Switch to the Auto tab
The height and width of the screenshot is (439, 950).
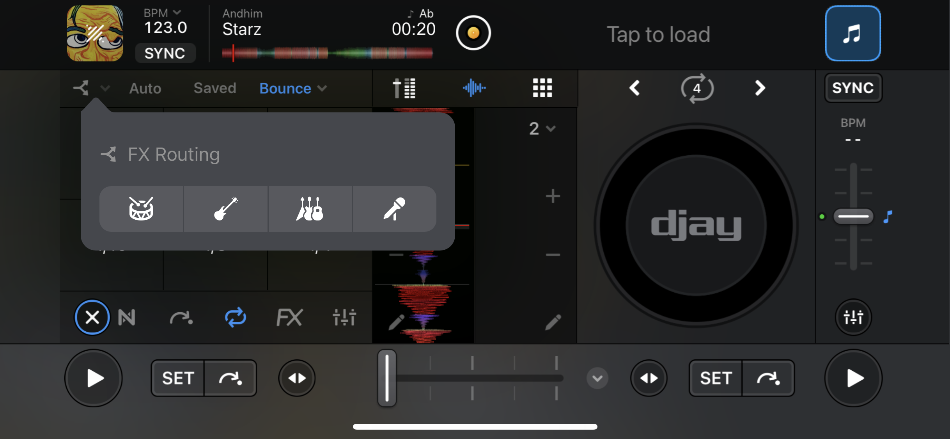[144, 88]
